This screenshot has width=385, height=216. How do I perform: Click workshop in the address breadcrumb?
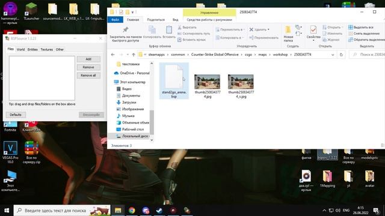pyautogui.click(x=280, y=55)
